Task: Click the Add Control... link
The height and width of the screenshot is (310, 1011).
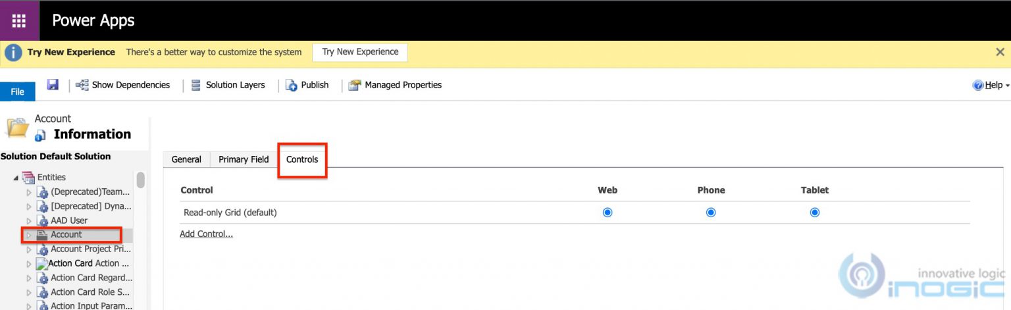Action: pos(207,234)
